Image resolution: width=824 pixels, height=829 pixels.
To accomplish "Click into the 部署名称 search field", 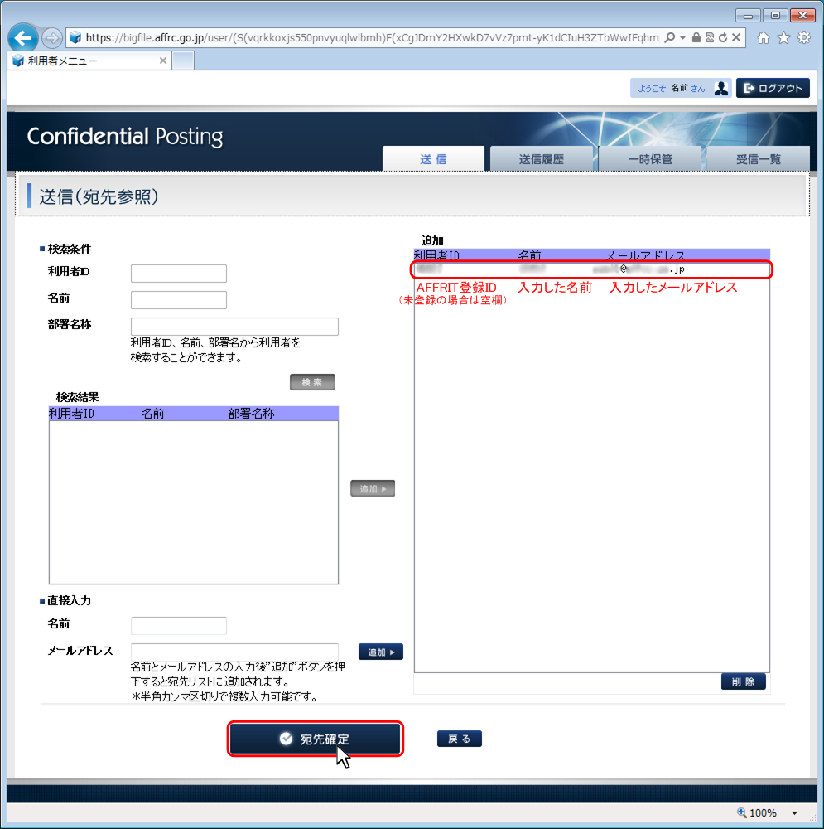I will coord(234,327).
